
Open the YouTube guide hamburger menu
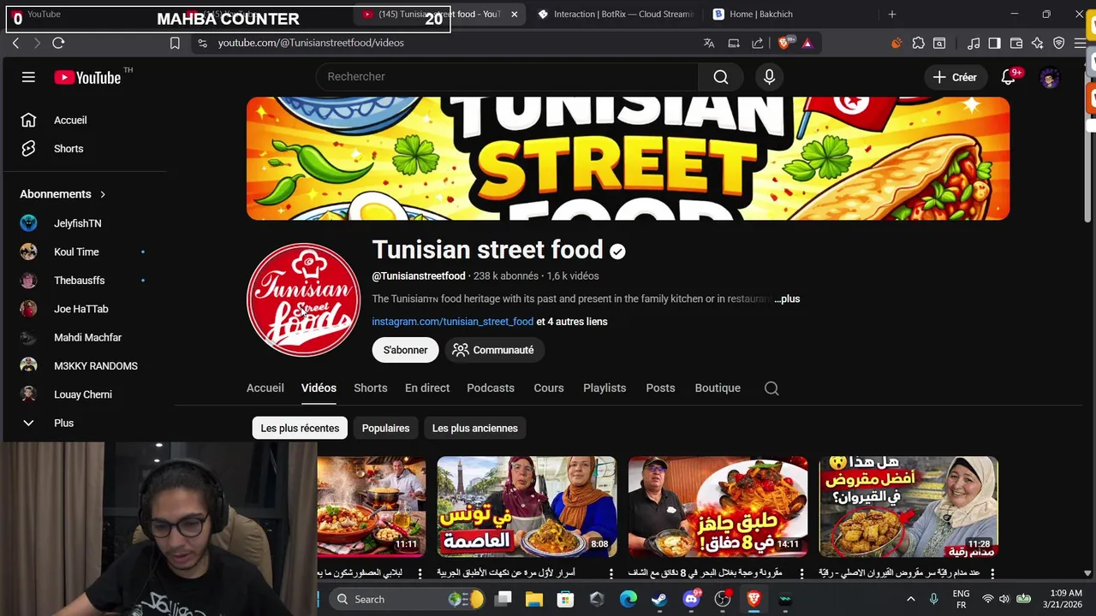click(28, 77)
